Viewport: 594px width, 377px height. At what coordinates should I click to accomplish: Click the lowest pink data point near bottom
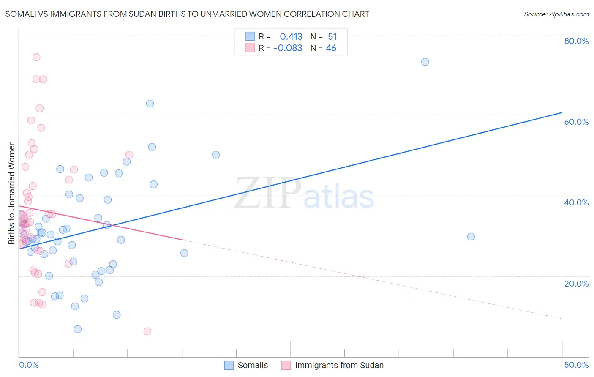coord(147,331)
